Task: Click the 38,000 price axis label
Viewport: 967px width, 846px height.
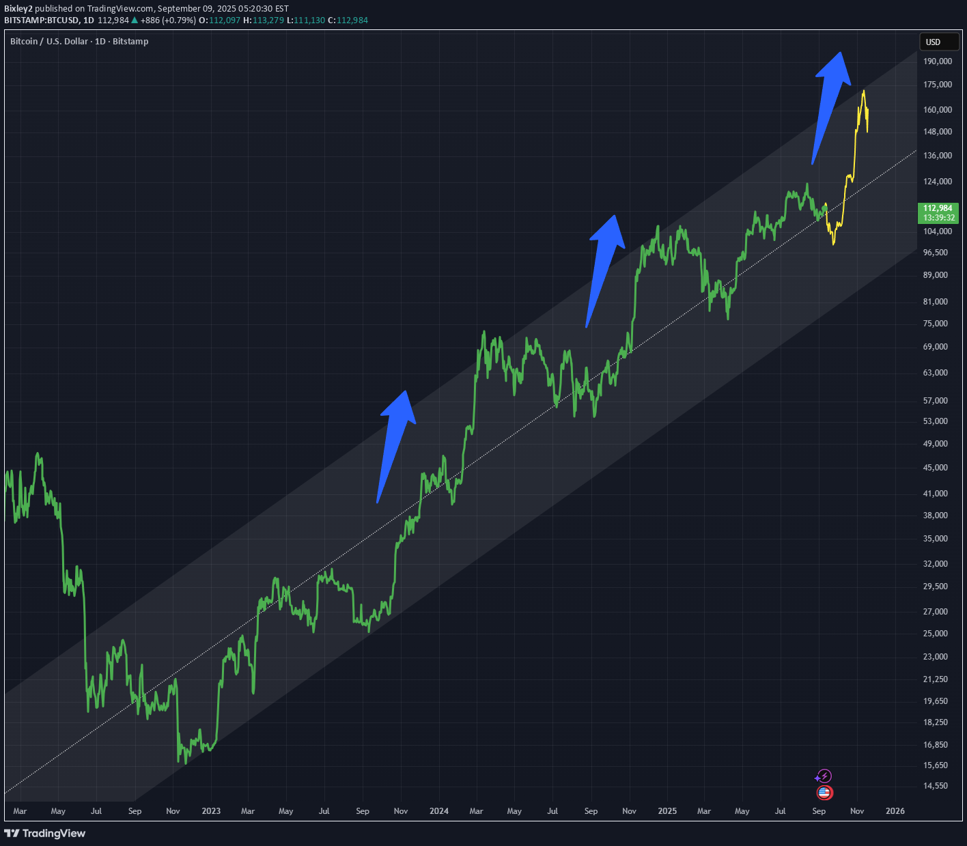Action: pos(936,516)
